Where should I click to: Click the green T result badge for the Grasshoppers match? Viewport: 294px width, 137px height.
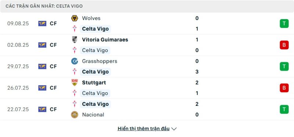[x=284, y=66]
